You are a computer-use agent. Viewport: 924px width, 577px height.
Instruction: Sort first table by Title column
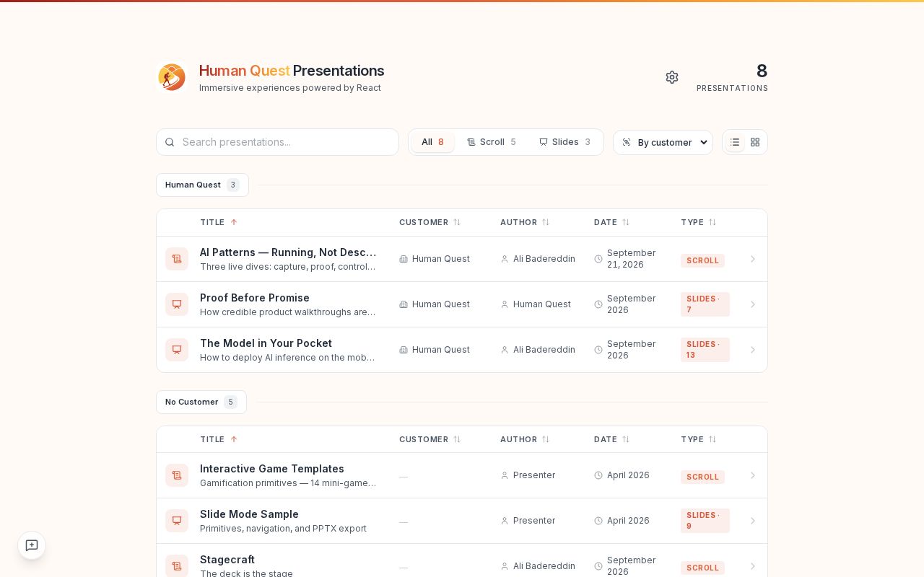click(x=219, y=222)
